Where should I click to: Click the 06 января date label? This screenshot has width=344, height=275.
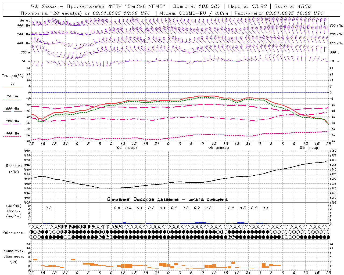310,148
